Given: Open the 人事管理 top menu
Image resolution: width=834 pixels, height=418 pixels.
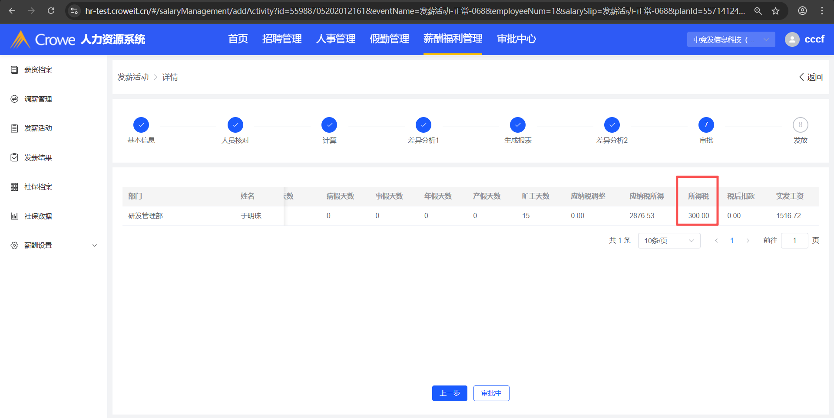Looking at the screenshot, I should (335, 39).
